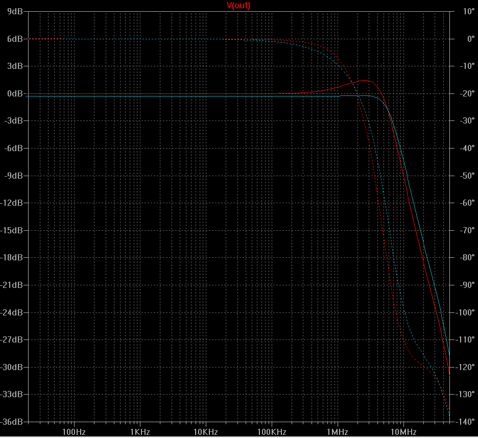
Task: Click the -60° phase axis label
Action: 467,203
